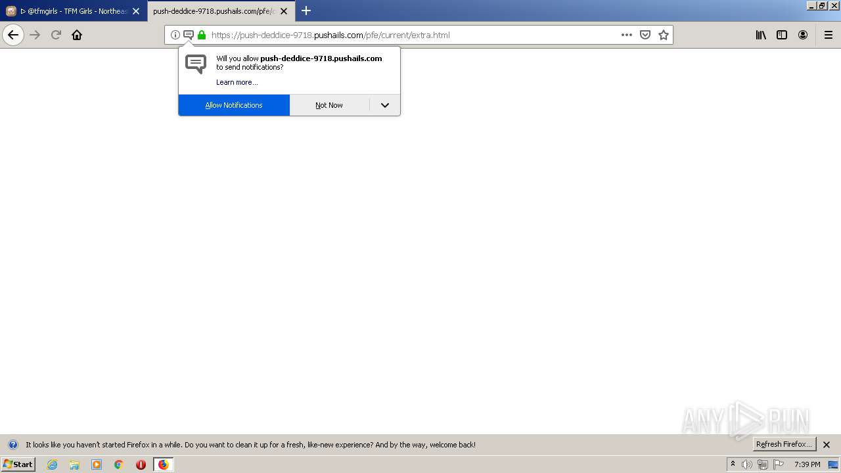
Task: Launch Internet Explorer from taskbar
Action: click(53, 464)
